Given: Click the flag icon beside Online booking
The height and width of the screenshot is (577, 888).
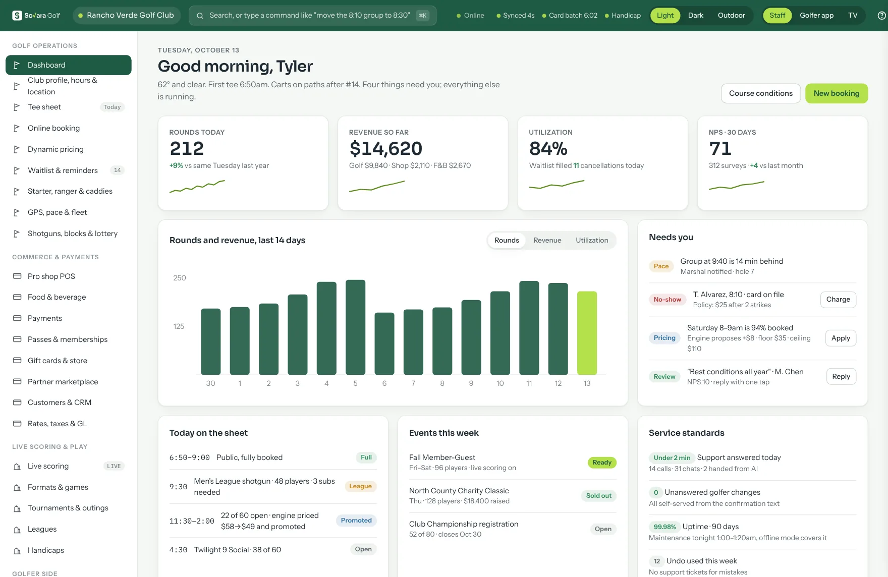Looking at the screenshot, I should (17, 128).
